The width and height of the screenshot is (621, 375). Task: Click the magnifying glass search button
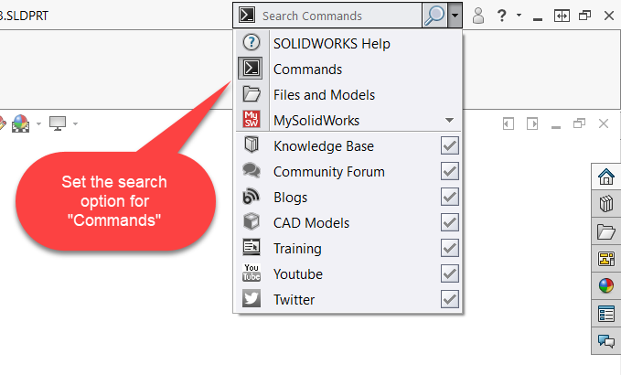[434, 16]
